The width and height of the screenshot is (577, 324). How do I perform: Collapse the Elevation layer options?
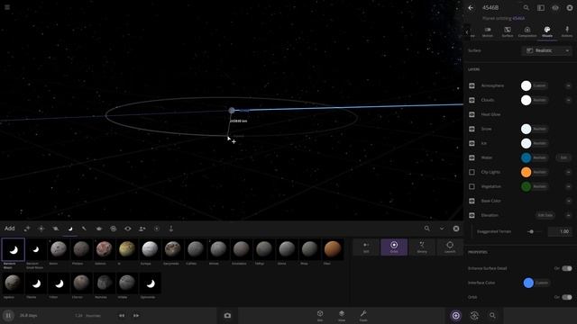click(569, 215)
